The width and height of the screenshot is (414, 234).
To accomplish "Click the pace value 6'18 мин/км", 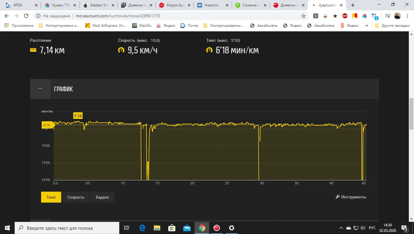I will pos(237,50).
